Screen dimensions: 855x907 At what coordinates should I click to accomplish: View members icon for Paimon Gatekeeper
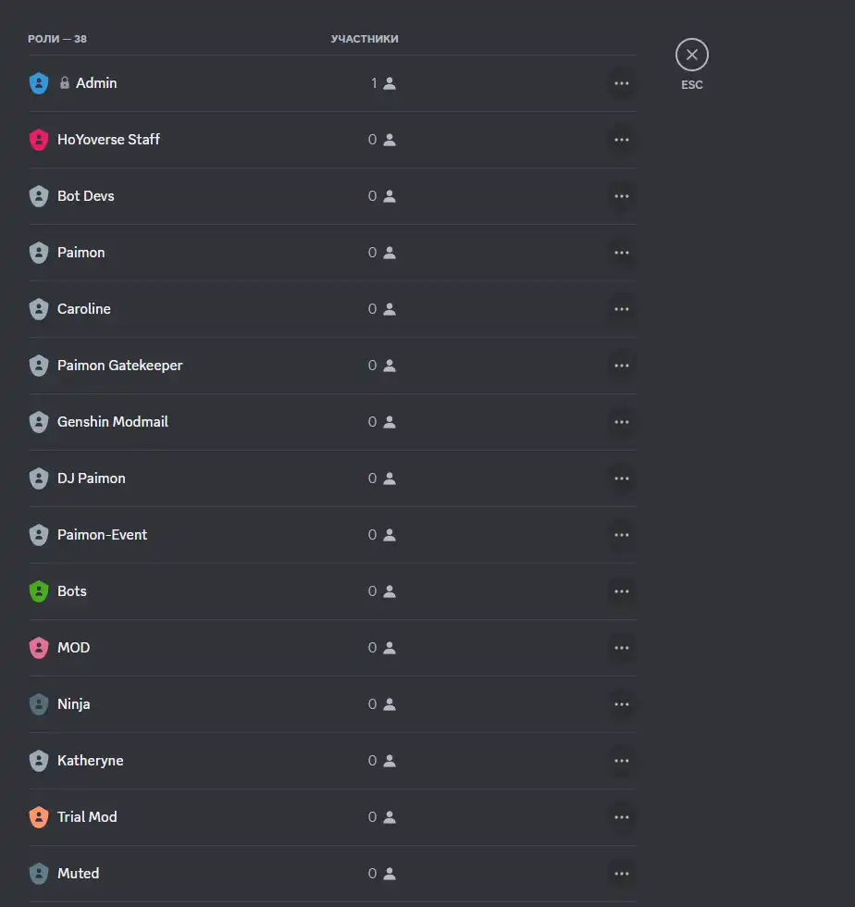point(390,366)
